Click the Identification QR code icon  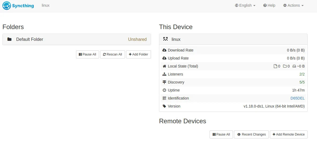pos(164,98)
